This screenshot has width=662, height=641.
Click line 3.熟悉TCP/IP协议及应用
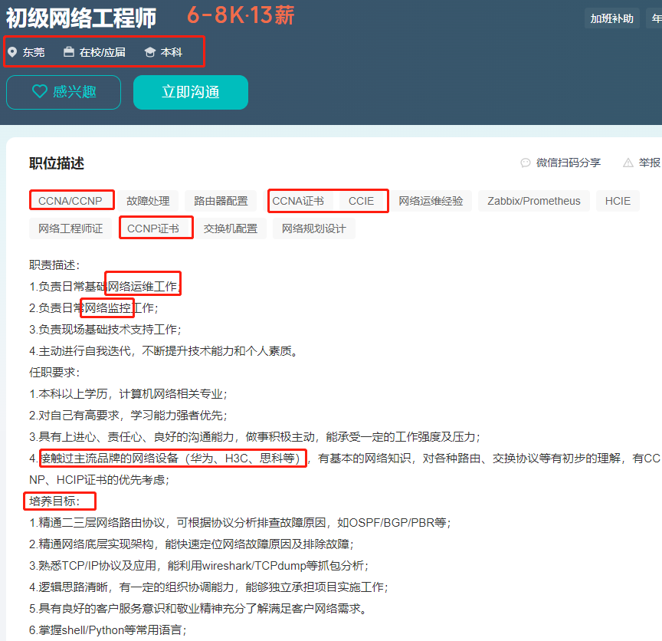(199, 566)
